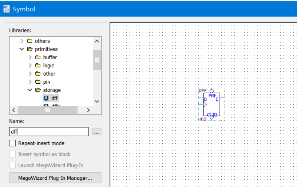Click the horizontal scrollbar thumb in Libraries
The width and height of the screenshot is (297, 187).
pyautogui.click(x=48, y=110)
